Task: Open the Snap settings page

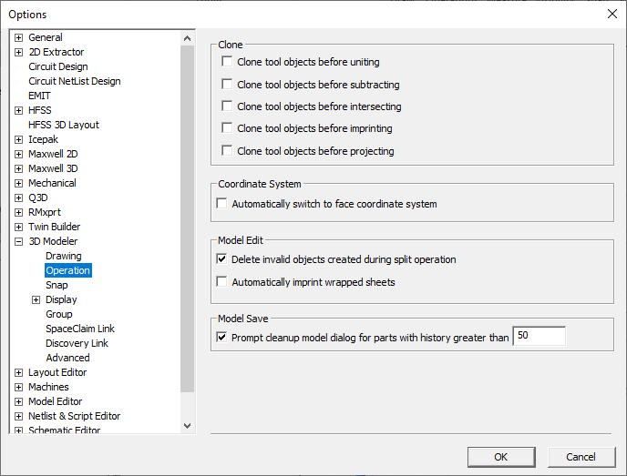Action: (x=57, y=285)
